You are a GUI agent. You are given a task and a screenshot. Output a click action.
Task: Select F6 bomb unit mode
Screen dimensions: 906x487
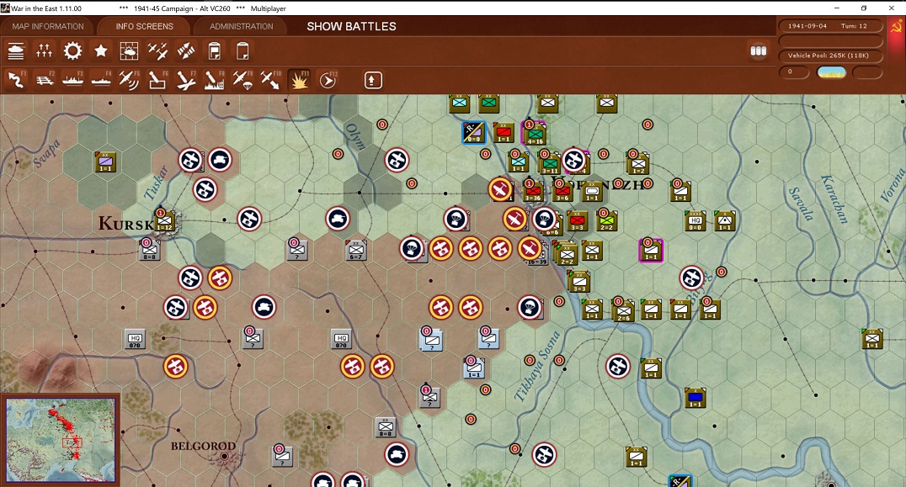tap(157, 81)
